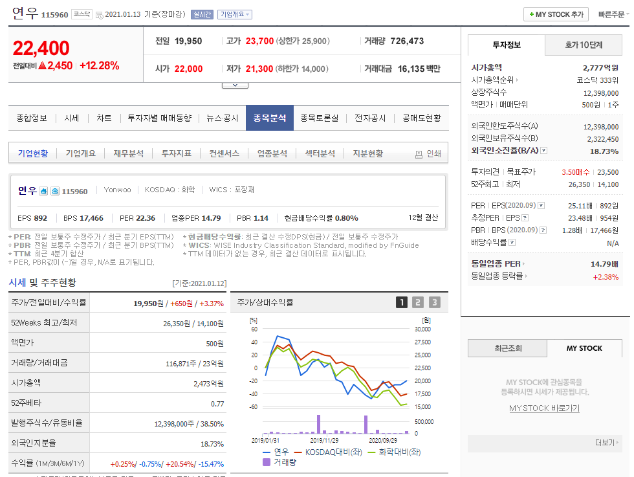Open help icon for 추정PER EPS
634x477 pixels.
click(525, 217)
